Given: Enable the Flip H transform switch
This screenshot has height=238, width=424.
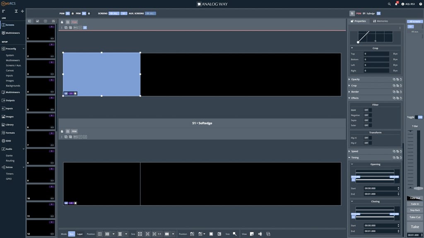Looking at the screenshot, I should point(367,138).
